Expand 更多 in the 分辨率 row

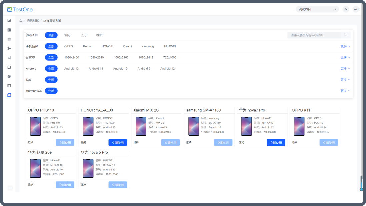345,57
